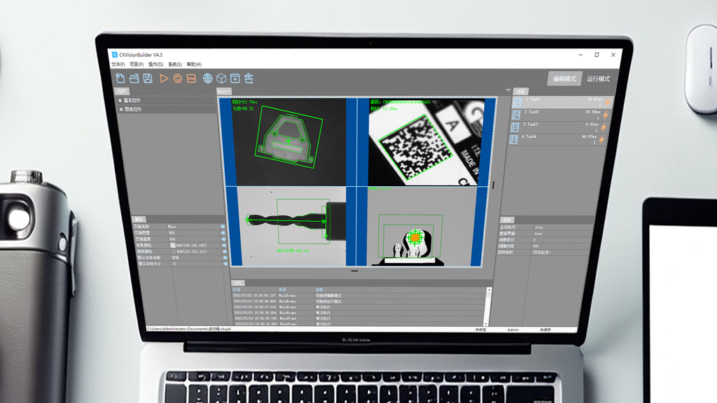Trigger 1.Task1 with its lightning bolt
717x403 pixels.
click(x=607, y=103)
